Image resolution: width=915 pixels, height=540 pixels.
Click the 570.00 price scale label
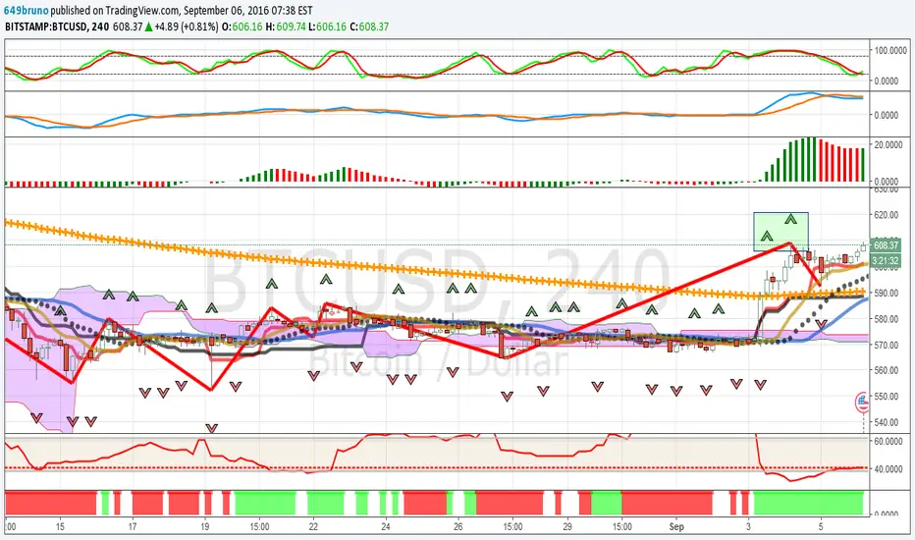click(x=886, y=345)
